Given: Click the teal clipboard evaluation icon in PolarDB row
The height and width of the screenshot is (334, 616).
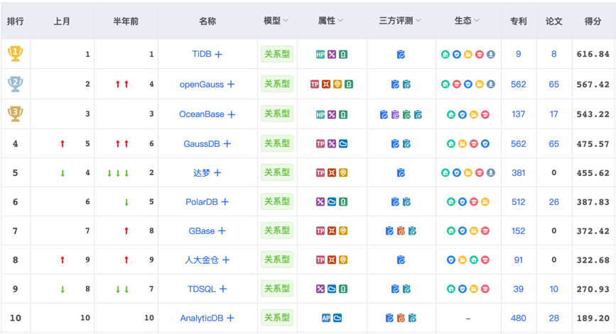Looking at the screenshot, I should [406, 202].
